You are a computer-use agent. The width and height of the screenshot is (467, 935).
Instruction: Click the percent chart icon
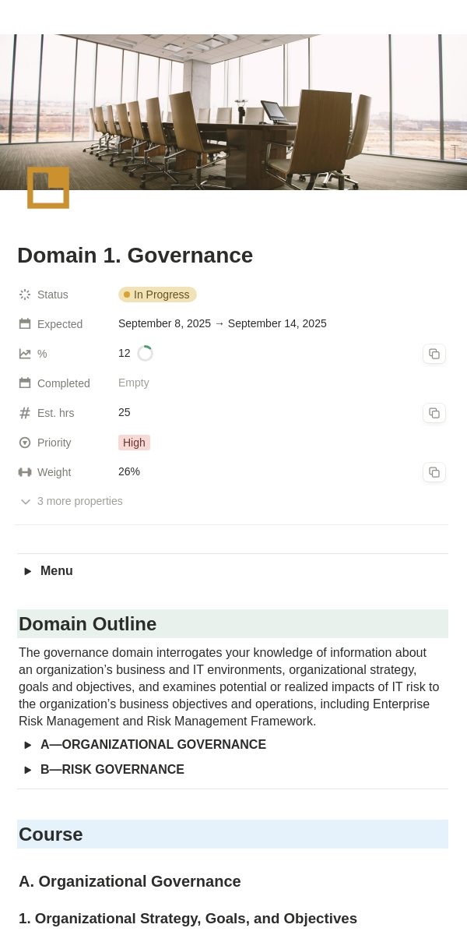tap(25, 354)
